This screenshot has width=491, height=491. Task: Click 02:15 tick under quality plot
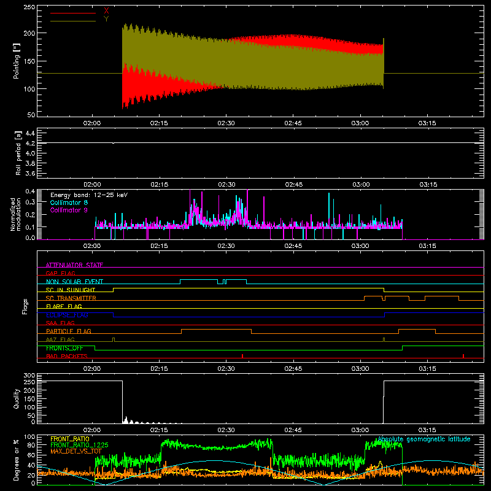(x=159, y=430)
